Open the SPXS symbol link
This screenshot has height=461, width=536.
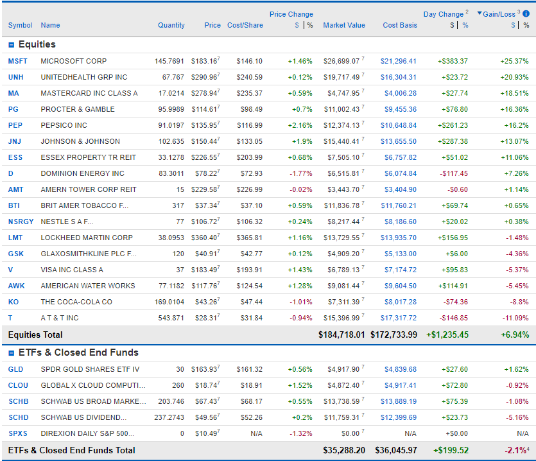coord(18,434)
